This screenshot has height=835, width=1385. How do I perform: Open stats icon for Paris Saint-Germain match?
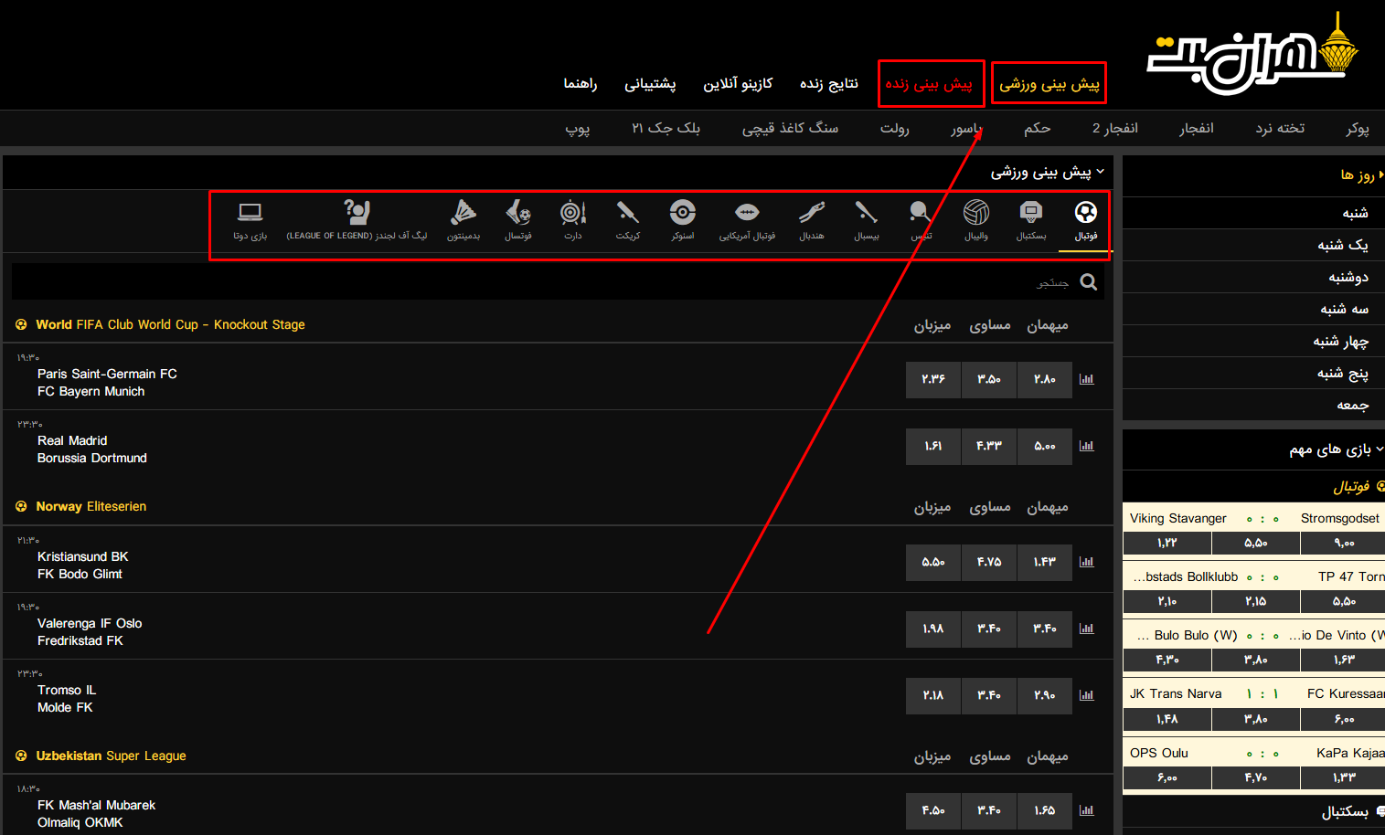1086,379
